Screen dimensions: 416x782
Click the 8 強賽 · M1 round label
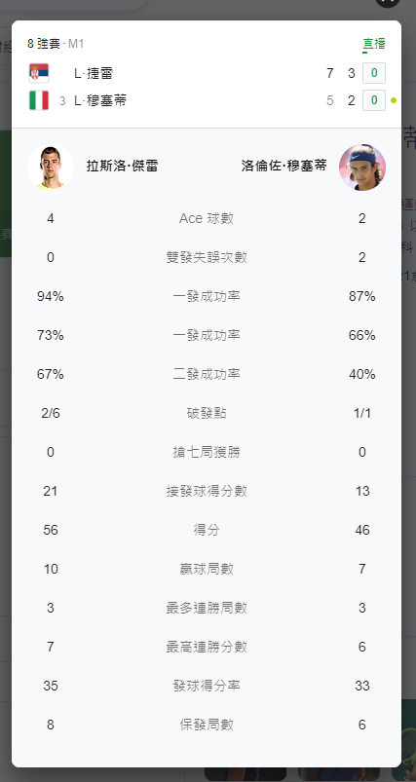[x=56, y=44]
